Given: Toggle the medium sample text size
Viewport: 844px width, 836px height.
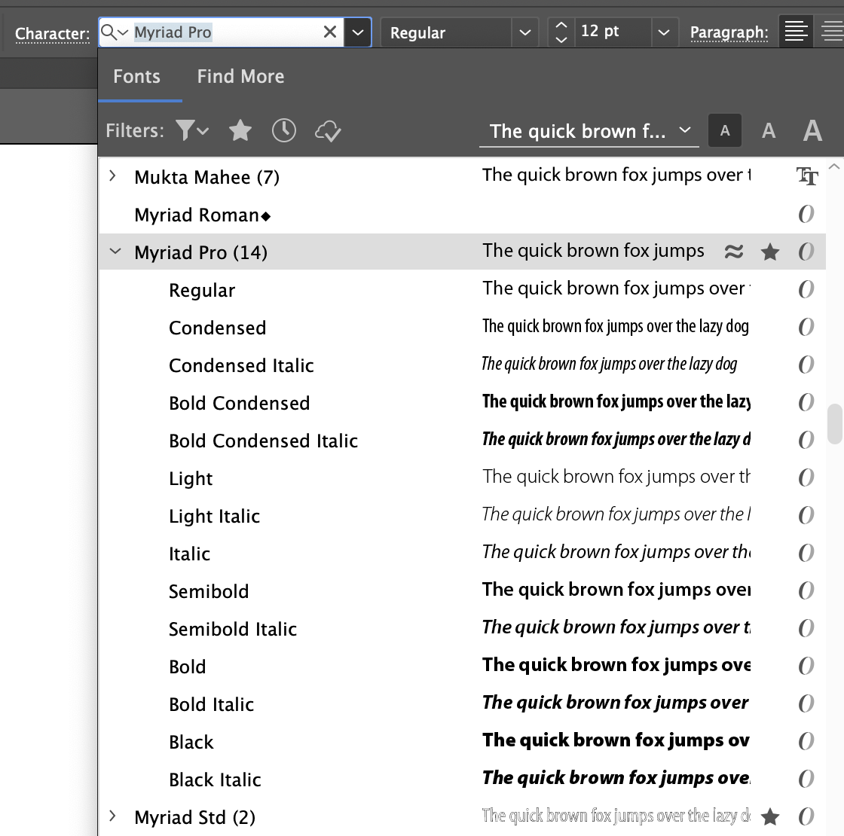Looking at the screenshot, I should (768, 130).
